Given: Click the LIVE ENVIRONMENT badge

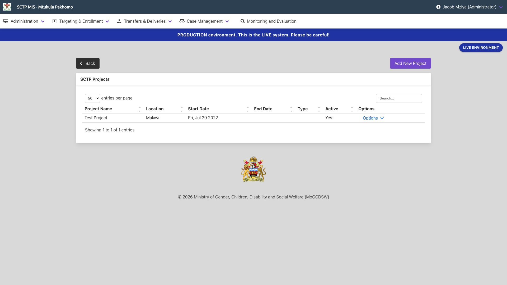Looking at the screenshot, I should pos(481,47).
